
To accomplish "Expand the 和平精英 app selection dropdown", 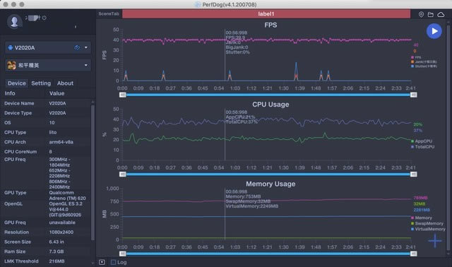I will tap(86, 65).
